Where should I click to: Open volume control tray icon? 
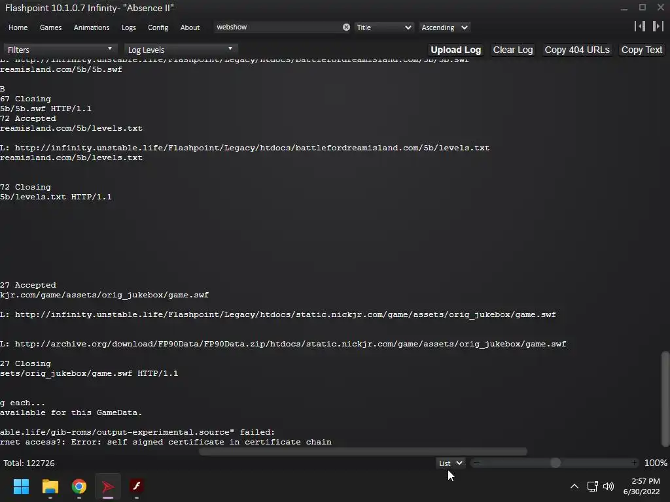[608, 486]
